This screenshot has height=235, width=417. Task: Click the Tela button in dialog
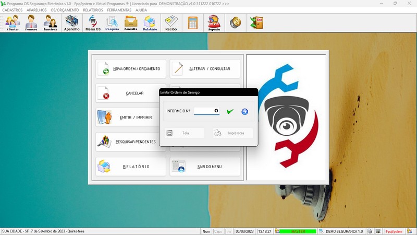pos(185,133)
